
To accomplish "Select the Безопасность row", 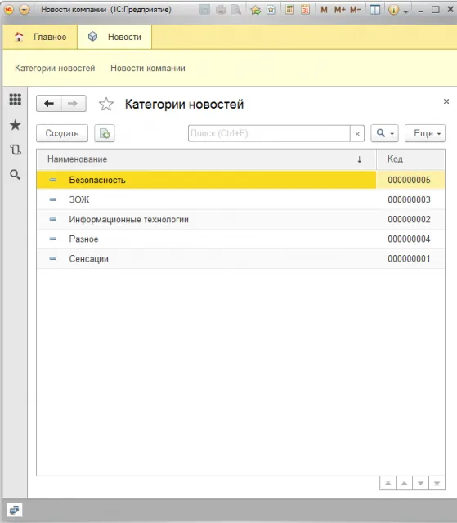I will (240, 180).
